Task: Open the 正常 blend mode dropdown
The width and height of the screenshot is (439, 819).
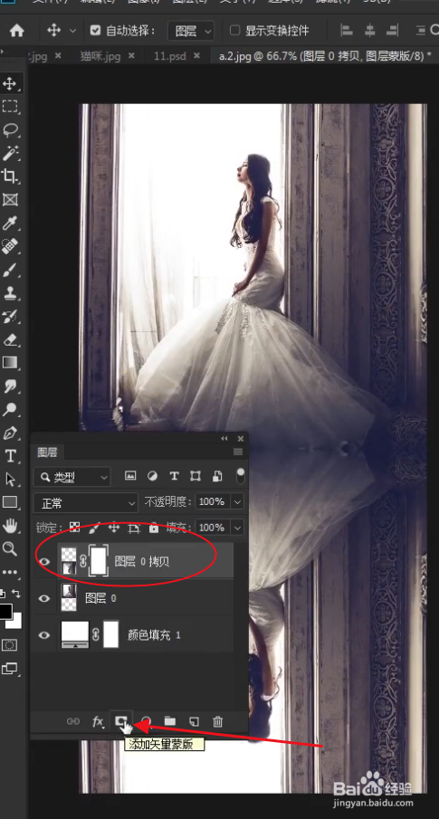Action: pos(86,503)
